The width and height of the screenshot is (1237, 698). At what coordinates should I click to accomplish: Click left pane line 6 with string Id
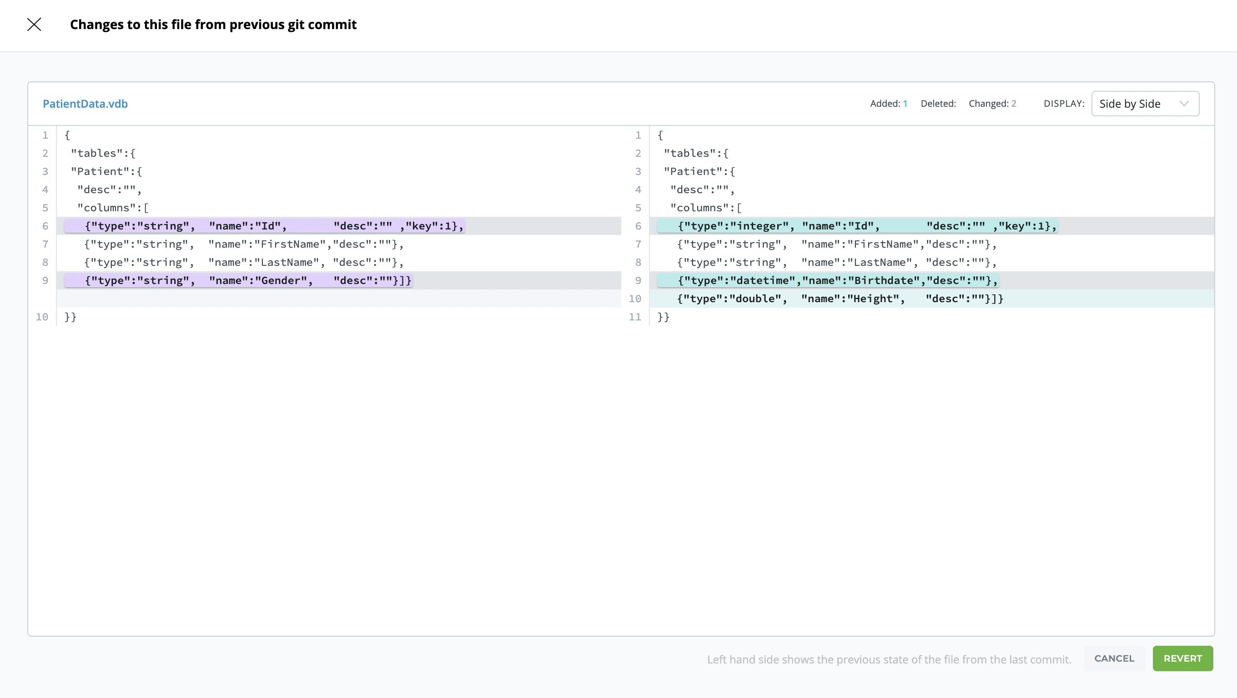264,226
